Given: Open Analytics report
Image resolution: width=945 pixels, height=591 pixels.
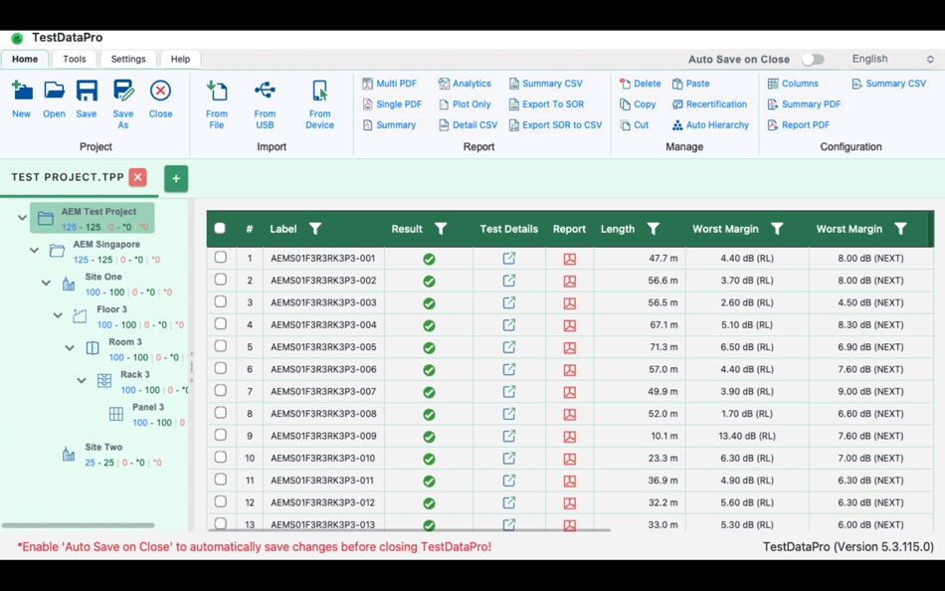Looking at the screenshot, I should click(x=465, y=84).
